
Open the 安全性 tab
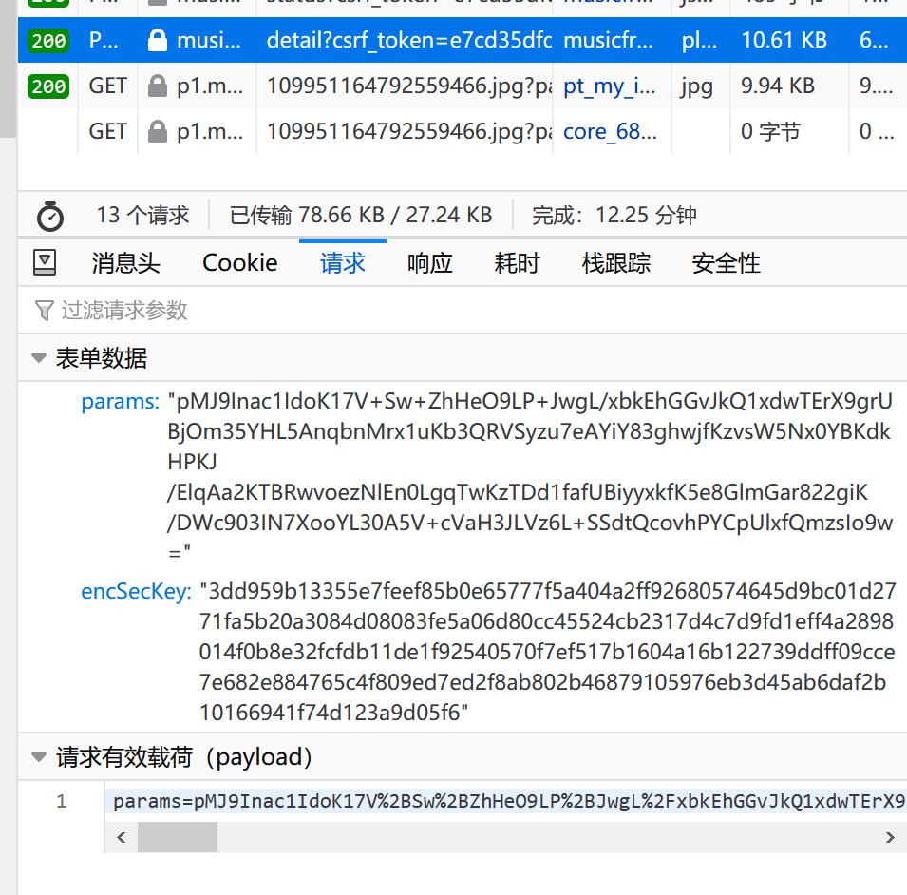pyautogui.click(x=726, y=263)
